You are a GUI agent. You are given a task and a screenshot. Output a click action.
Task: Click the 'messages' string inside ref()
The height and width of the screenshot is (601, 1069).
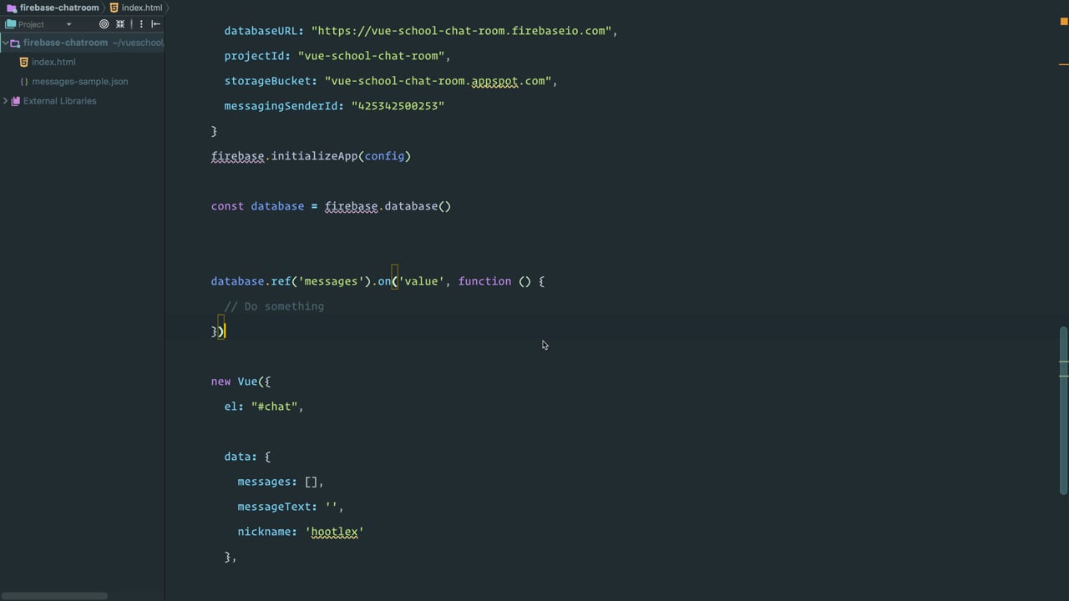(331, 281)
